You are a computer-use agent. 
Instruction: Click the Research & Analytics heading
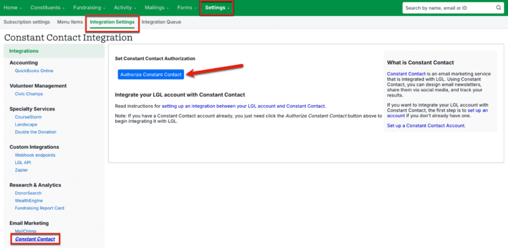[x=35, y=185]
